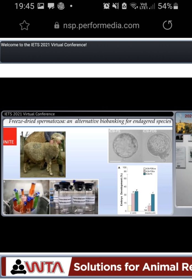Click the sheep photo on the slide
192x279 pixels.
[43, 154]
